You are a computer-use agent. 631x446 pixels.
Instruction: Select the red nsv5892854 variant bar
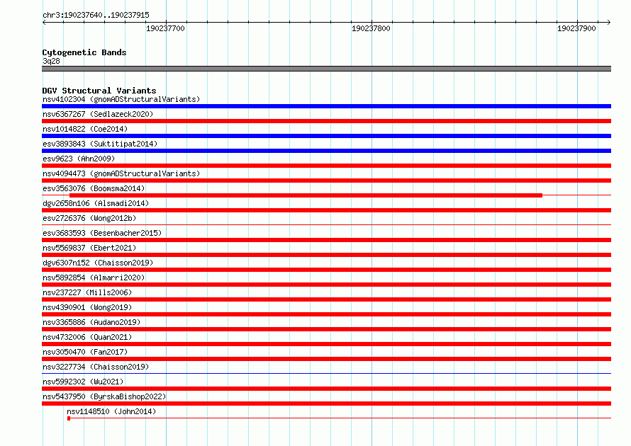click(326, 285)
